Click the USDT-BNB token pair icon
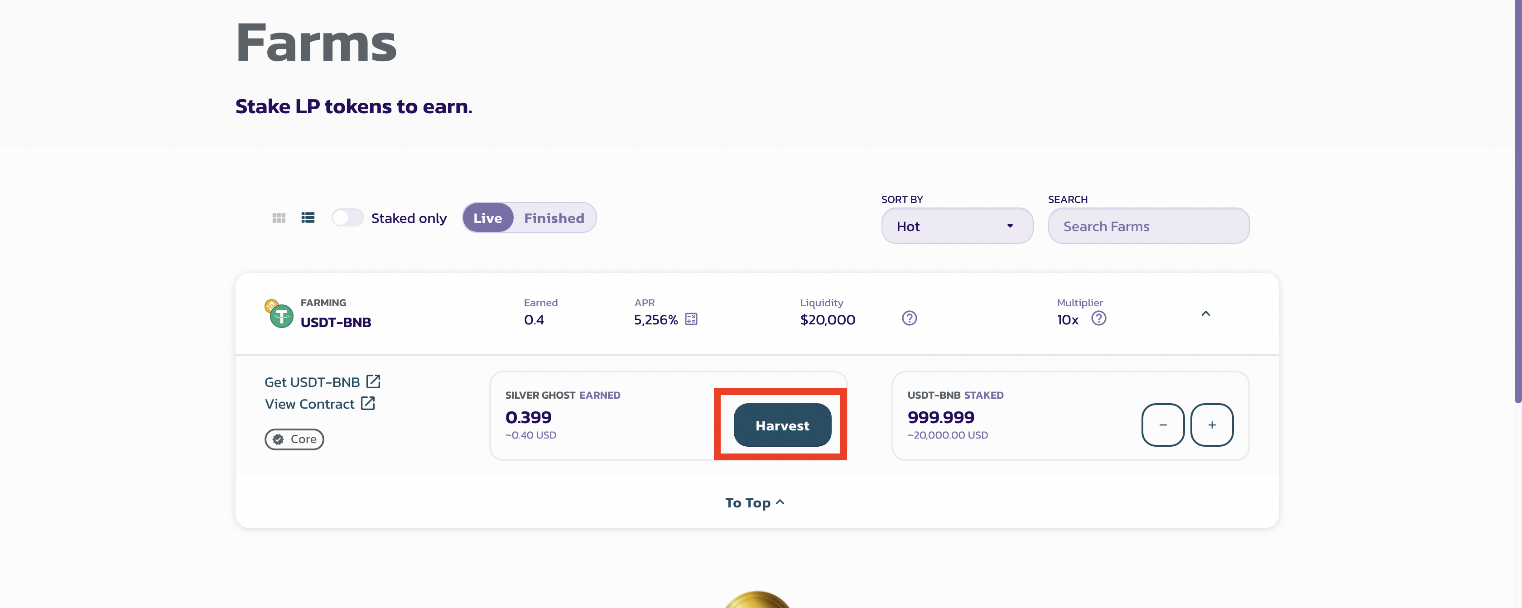Screen dimensions: 1522x608 click(279, 313)
